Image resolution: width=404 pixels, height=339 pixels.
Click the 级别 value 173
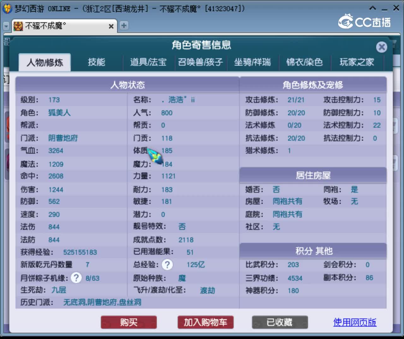54,100
